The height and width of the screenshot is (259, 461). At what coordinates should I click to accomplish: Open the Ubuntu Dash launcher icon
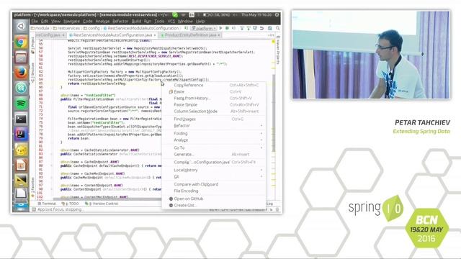(21, 27)
